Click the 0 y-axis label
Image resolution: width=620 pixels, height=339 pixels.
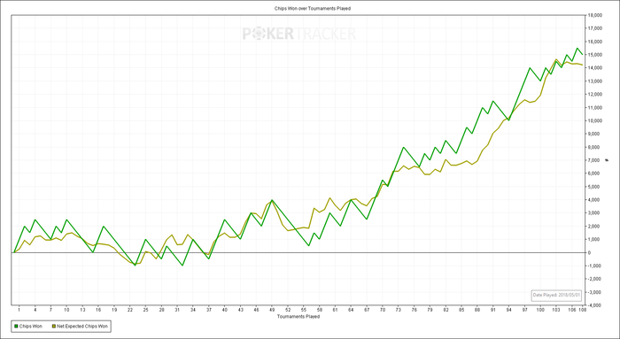(590, 252)
